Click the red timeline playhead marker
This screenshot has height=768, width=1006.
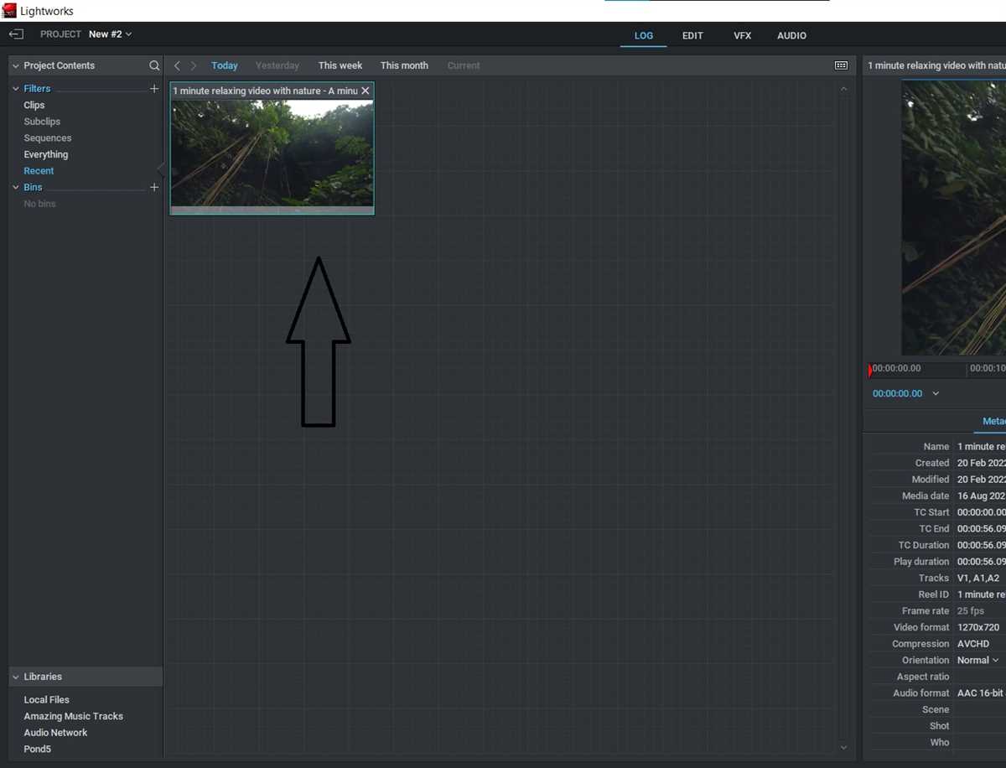pos(870,369)
